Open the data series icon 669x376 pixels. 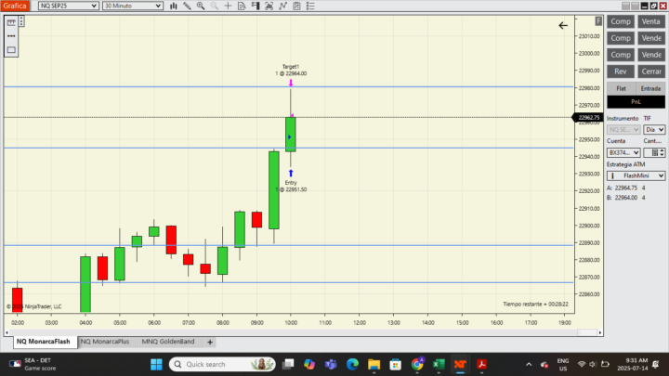(x=269, y=6)
